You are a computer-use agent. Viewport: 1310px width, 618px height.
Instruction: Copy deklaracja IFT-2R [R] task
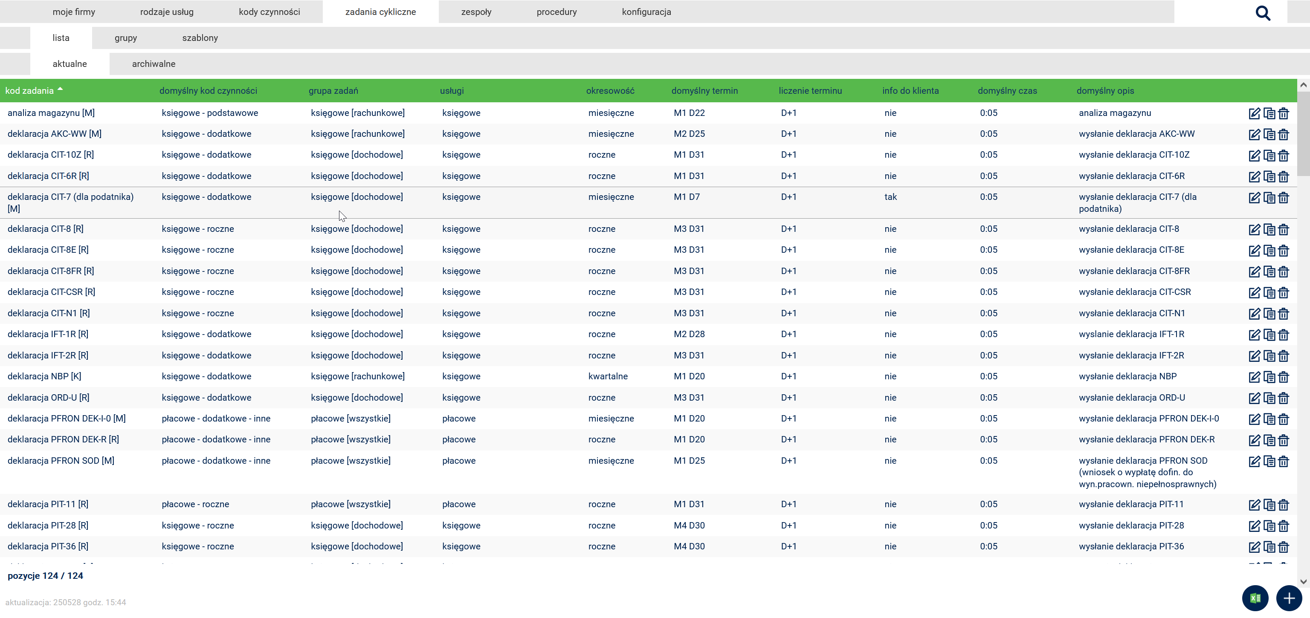1269,356
